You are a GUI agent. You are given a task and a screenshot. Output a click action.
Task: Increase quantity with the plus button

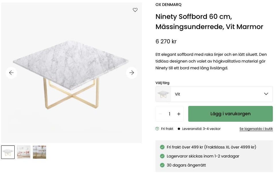click(179, 114)
